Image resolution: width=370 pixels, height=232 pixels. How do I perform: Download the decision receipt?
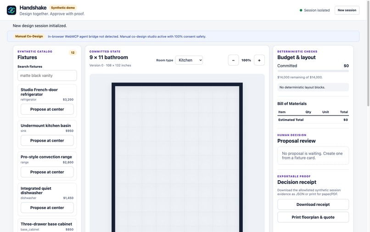[x=313, y=204]
